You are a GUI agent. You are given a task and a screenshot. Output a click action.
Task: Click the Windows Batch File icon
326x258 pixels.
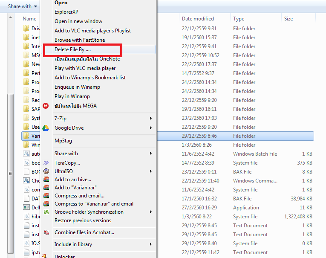[26, 154]
